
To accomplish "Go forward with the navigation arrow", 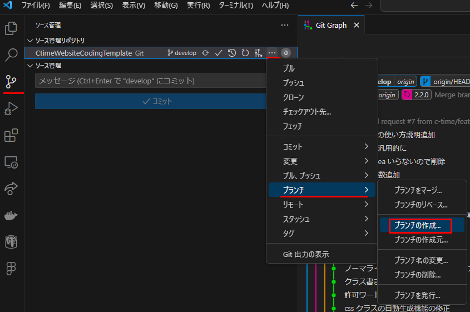I will (x=369, y=6).
